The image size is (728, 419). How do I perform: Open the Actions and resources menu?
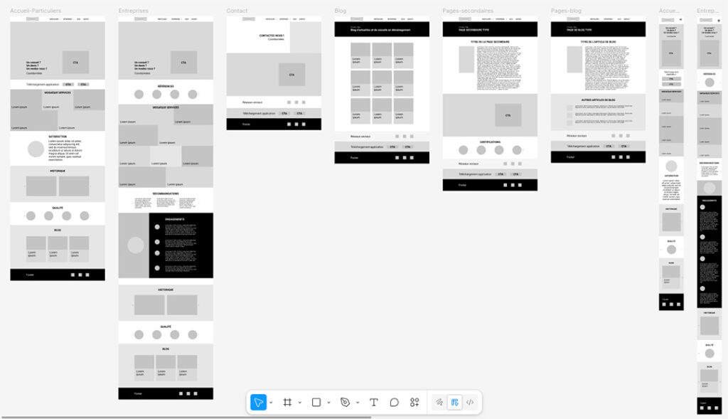pos(414,403)
